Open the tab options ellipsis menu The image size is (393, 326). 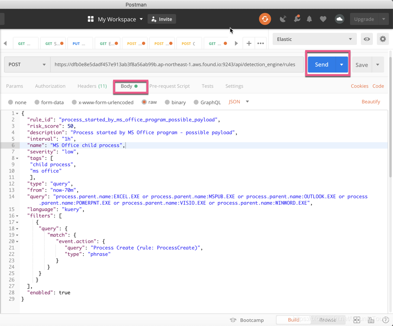pyautogui.click(x=260, y=43)
